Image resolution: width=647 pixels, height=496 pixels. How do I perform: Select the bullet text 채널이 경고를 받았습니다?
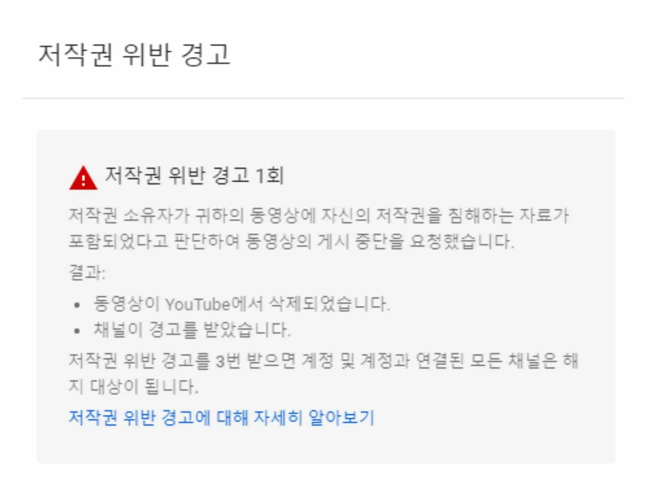192,330
